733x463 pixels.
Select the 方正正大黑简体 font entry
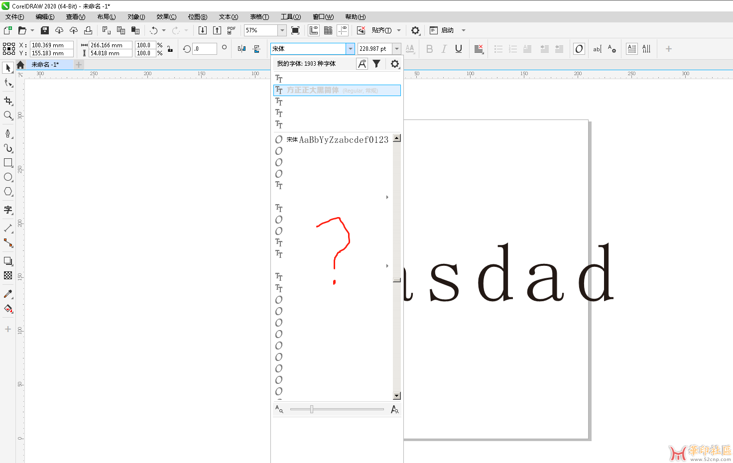tap(337, 90)
